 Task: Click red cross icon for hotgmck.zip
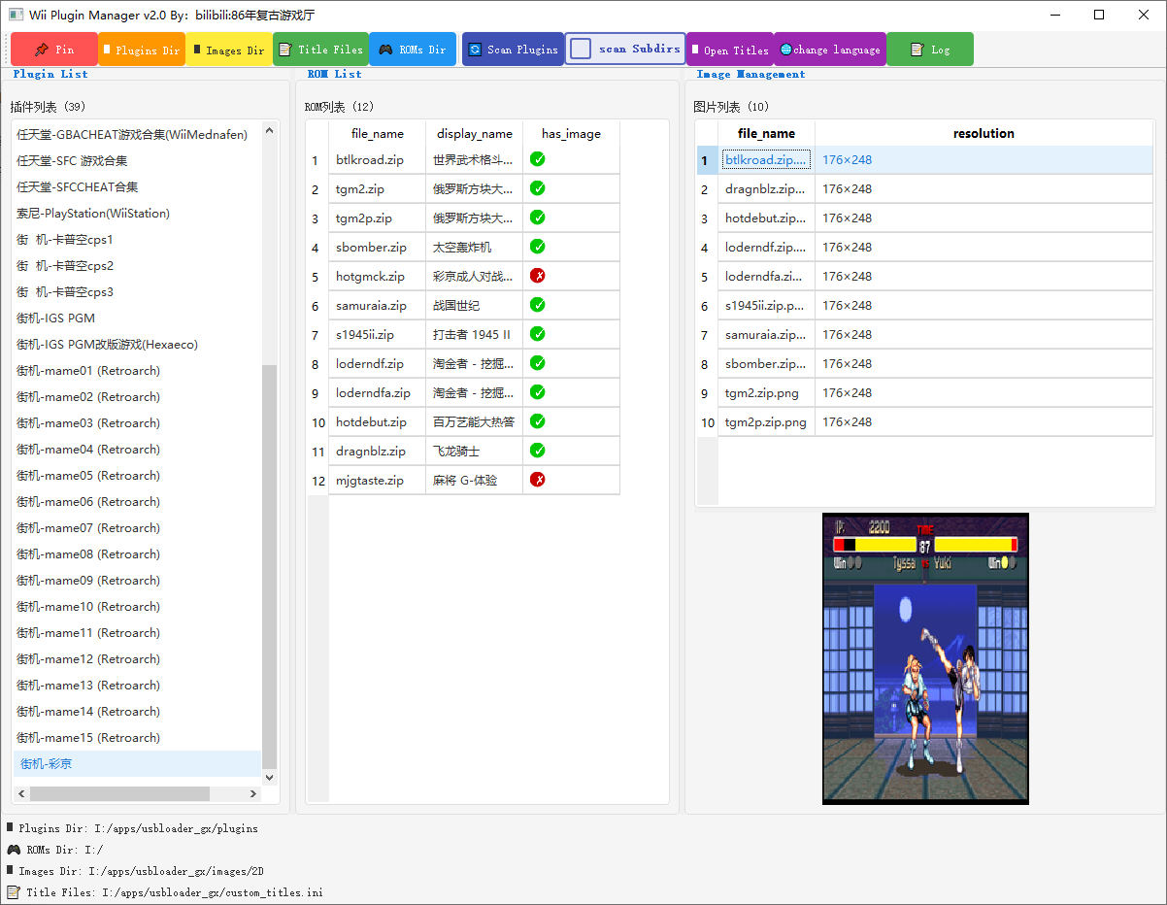click(x=538, y=276)
